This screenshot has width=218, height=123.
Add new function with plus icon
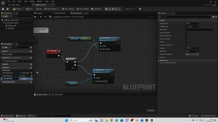tap(31, 58)
